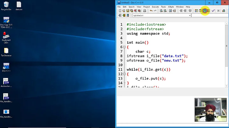229x128 pixels.
Task: Click the Profile analysis chart icon
Action: 224,11
